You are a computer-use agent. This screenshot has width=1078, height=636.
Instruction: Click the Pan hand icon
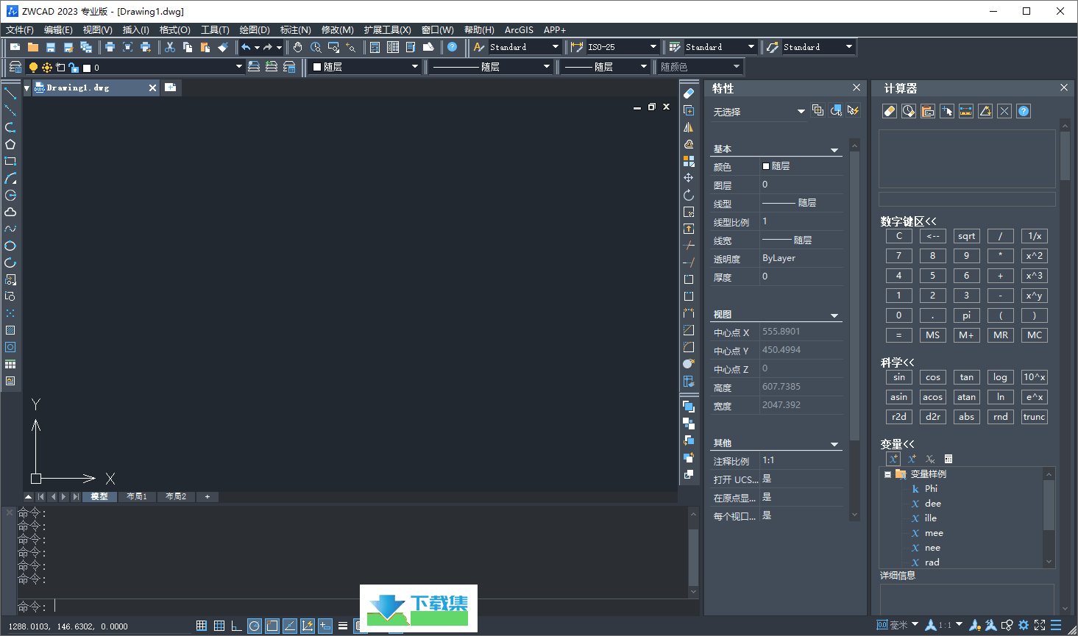[297, 47]
